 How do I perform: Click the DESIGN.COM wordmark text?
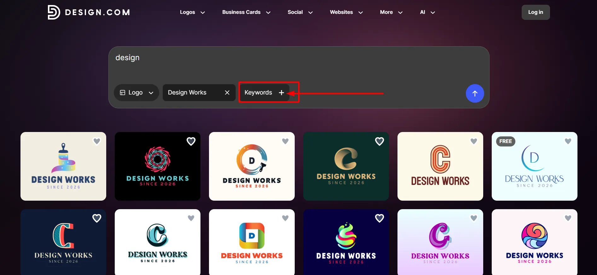(x=97, y=12)
